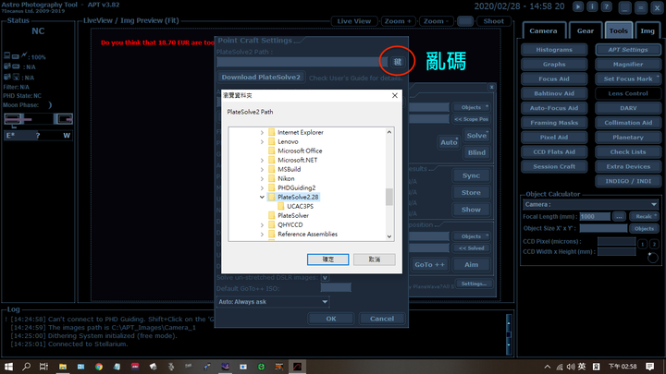Confirm the folder browse dialog with 確定
The width and height of the screenshot is (666, 374).
click(327, 259)
